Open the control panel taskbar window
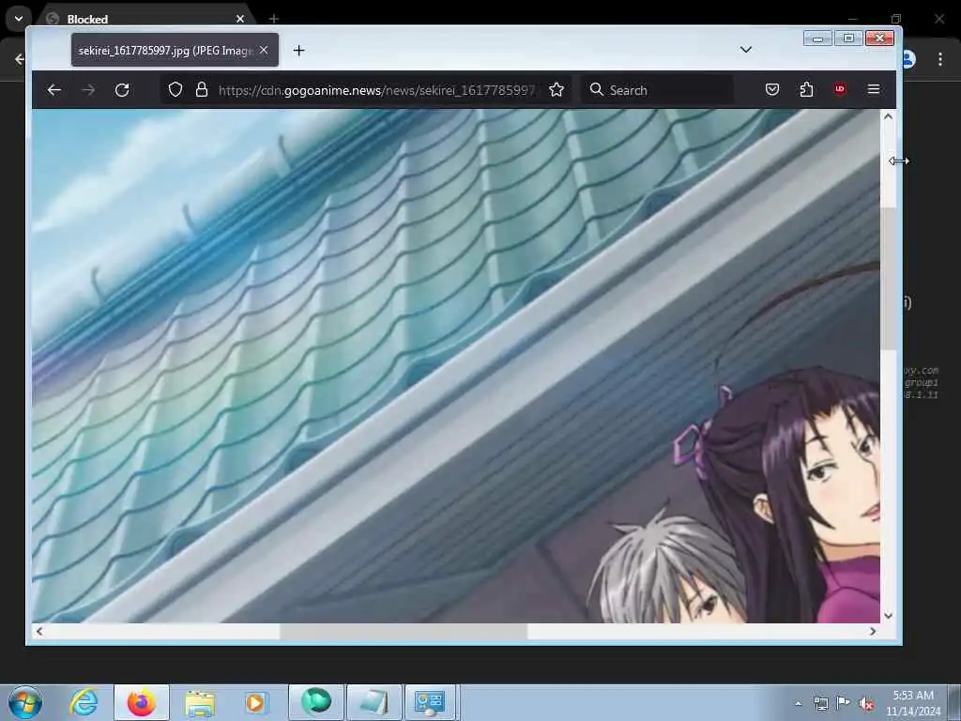 pyautogui.click(x=430, y=702)
